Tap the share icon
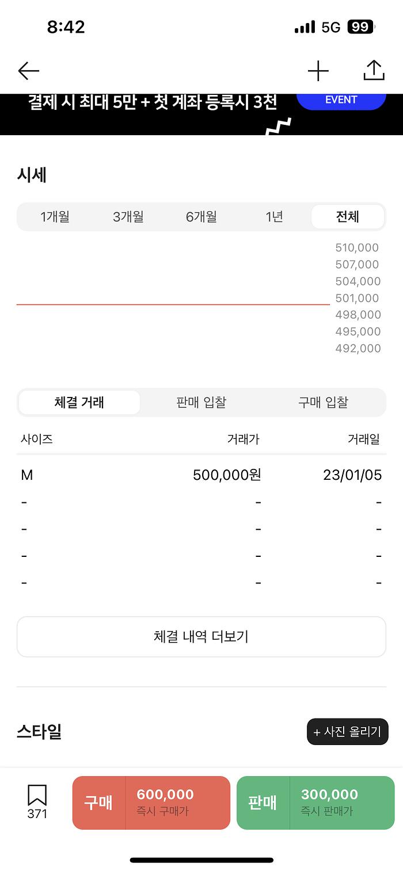Viewport: 403px width, 871px height. 374,70
